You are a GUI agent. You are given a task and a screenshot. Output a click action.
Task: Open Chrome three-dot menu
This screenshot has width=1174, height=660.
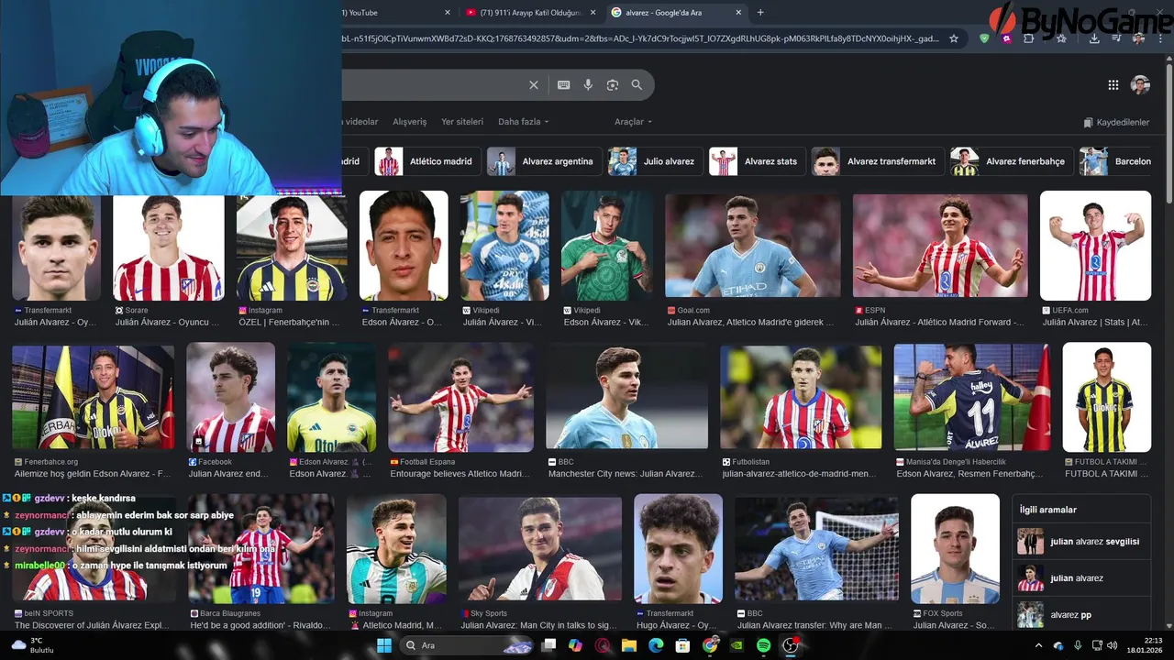[x=1161, y=38]
